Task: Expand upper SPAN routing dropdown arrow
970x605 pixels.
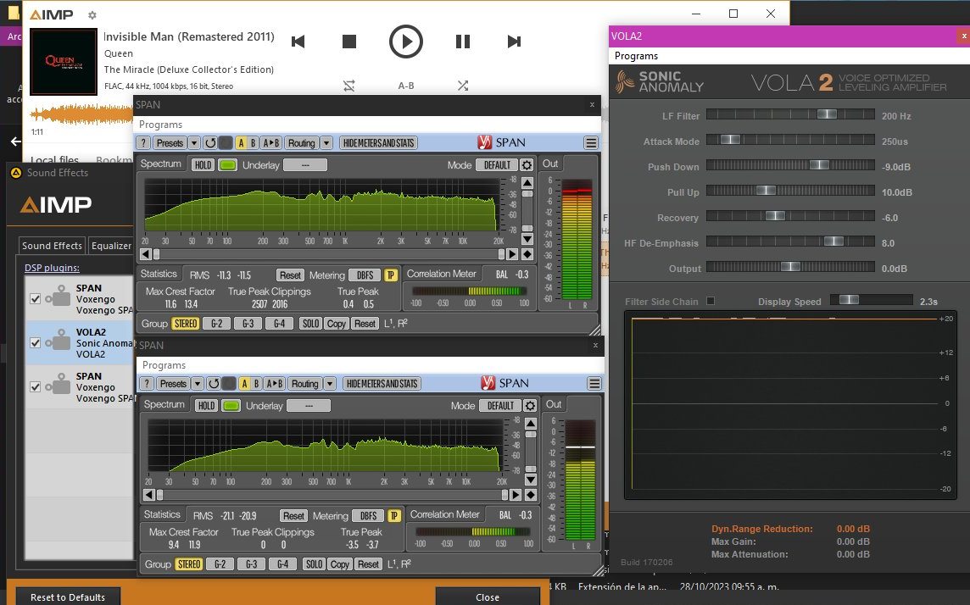Action: coord(326,143)
